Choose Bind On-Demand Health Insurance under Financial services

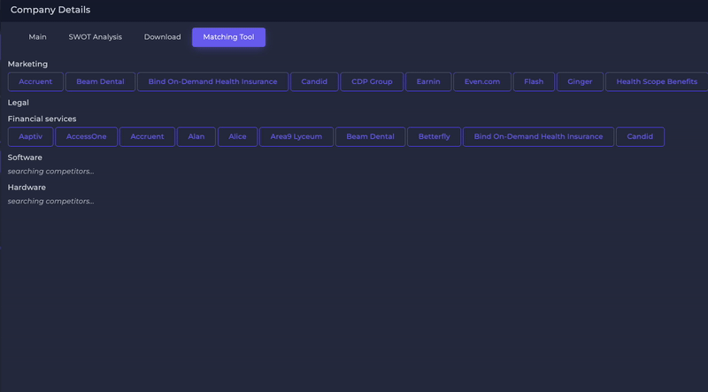click(538, 136)
